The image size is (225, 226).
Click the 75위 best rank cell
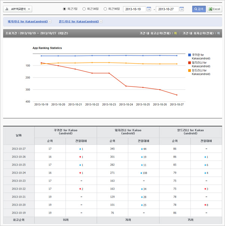(x=190, y=220)
